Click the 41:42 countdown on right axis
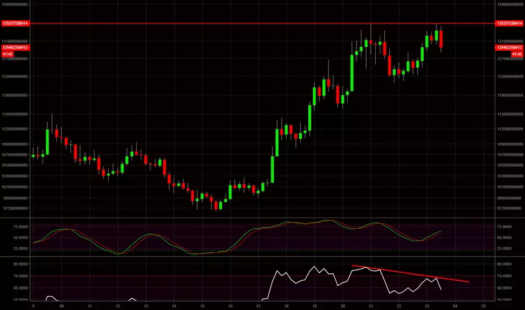The width and height of the screenshot is (525, 310). (x=517, y=54)
